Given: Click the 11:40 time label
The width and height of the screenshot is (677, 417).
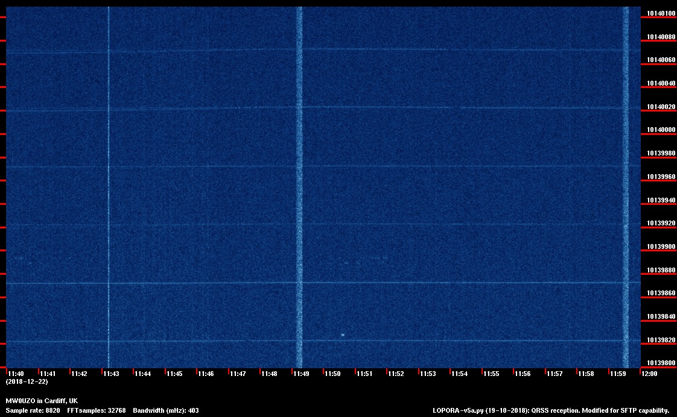Looking at the screenshot, I should coord(16,374).
